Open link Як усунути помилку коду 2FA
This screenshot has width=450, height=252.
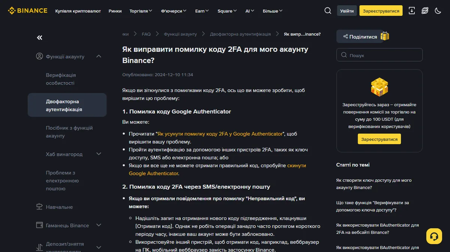point(220,134)
